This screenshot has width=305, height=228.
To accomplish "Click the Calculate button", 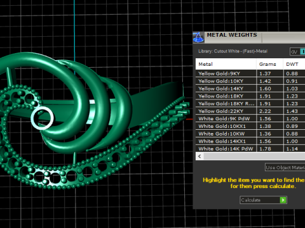I will pos(263,200).
